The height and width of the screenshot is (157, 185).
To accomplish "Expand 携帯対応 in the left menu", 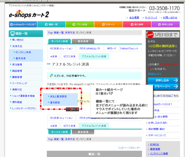I will click(17, 90).
